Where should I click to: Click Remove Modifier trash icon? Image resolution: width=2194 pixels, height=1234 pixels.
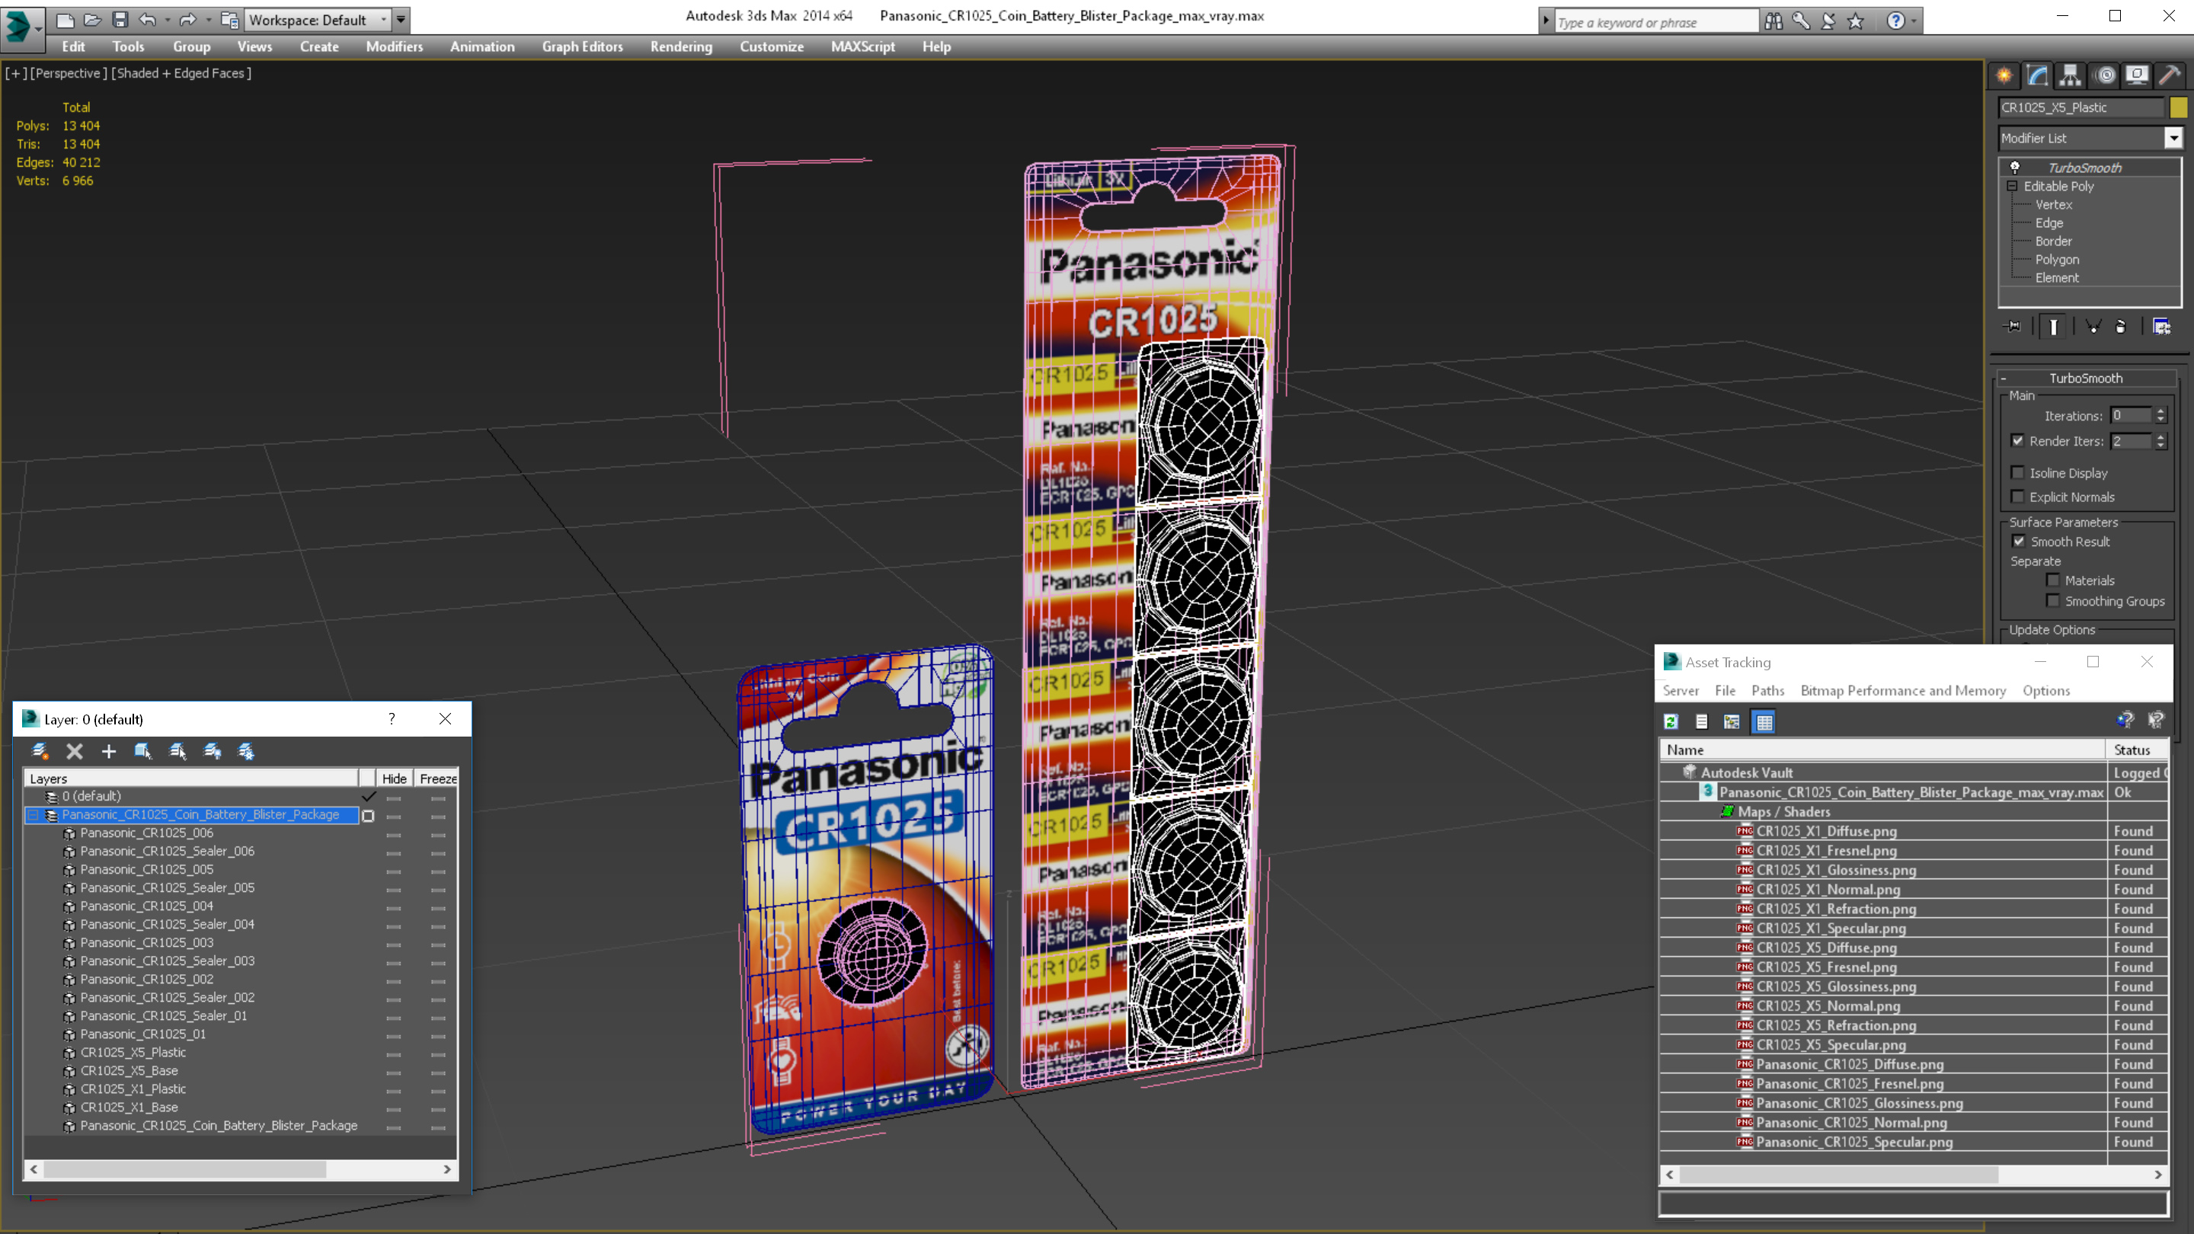pos(2121,326)
